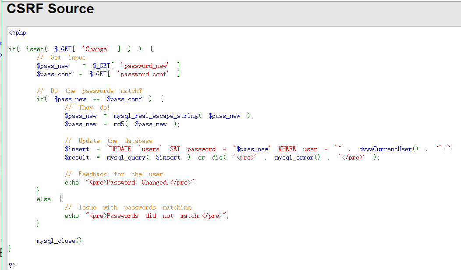Viewport: 461px width, 270px height.
Task: Click the $pass_new = $_GET 'password_new' line
Action: (110, 66)
